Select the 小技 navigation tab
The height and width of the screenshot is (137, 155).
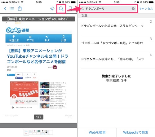tap(63, 38)
